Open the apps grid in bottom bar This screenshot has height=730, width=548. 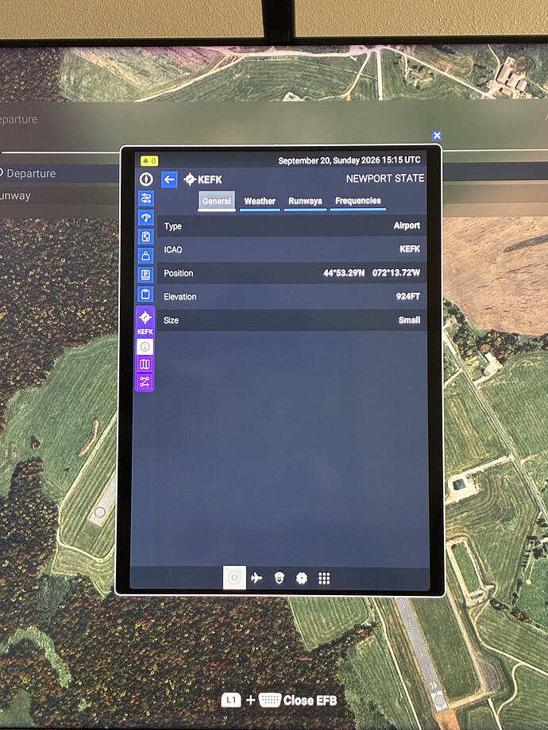pos(324,578)
